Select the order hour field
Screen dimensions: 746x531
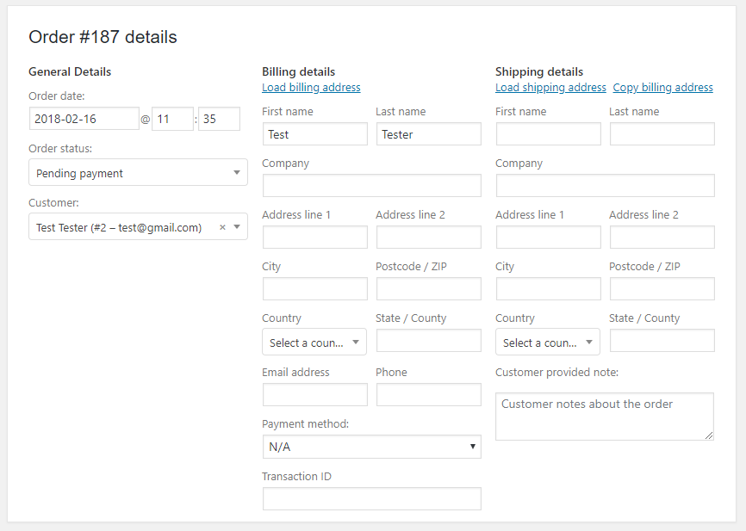[x=172, y=119]
